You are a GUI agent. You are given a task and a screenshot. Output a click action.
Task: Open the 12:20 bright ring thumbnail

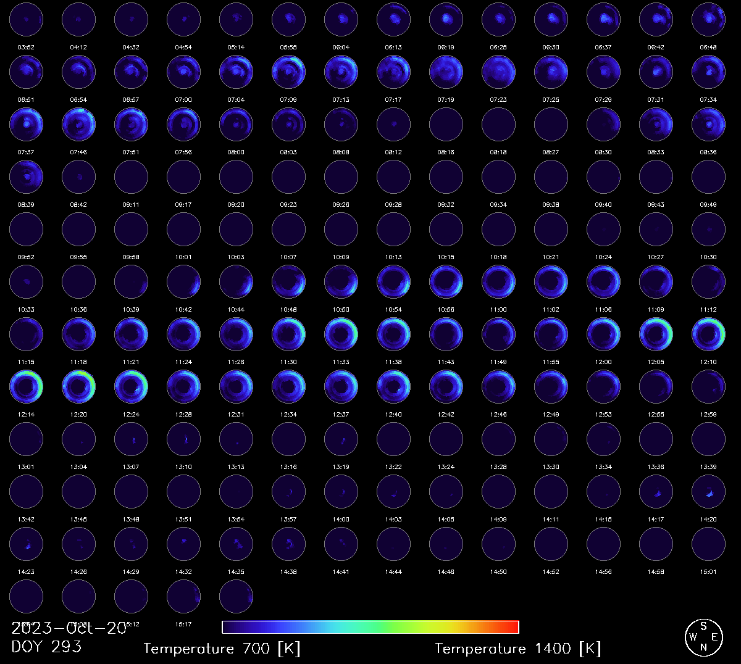[78, 386]
